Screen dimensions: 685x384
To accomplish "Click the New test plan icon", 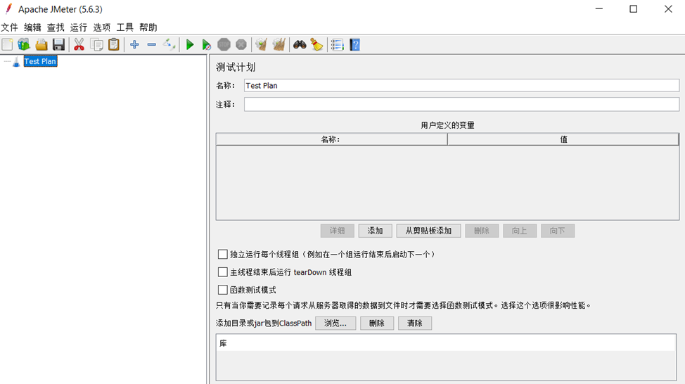I will coord(7,45).
